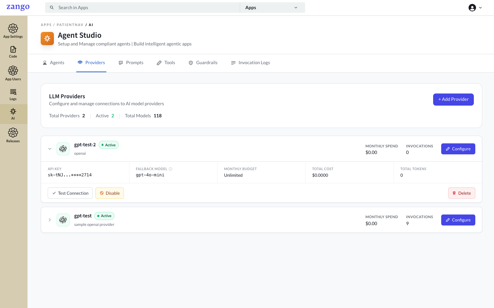The image size is (494, 308).
Task: Click the Search in Apps field
Action: pos(142,8)
